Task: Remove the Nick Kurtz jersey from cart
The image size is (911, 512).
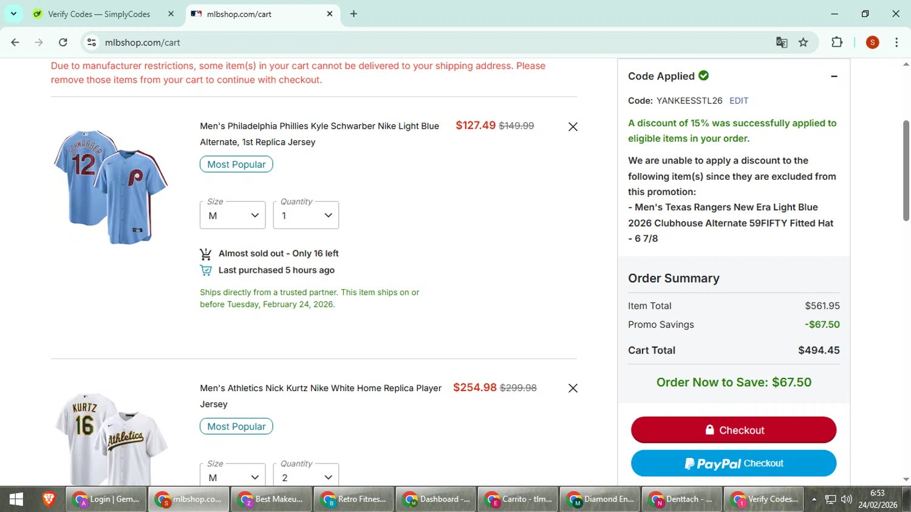Action: tap(573, 388)
